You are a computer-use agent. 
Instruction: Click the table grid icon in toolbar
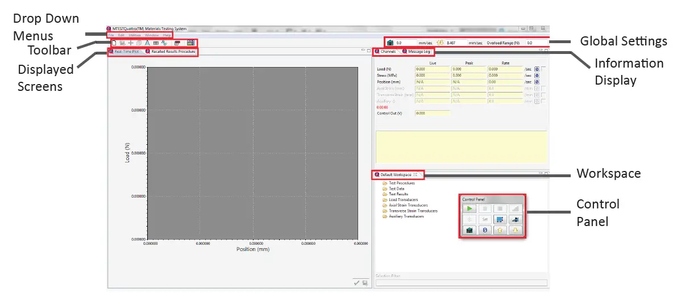pyautogui.click(x=156, y=43)
